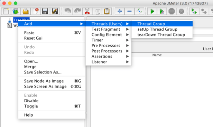Click the Toggle arrows icon in toolbar
The width and height of the screenshot is (213, 127).
(x=139, y=11)
